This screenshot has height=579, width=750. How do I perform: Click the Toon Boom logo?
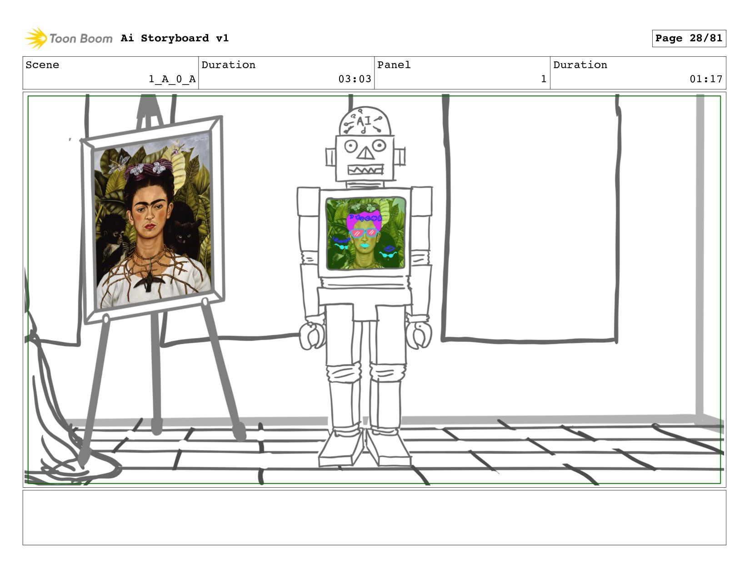pyautogui.click(x=68, y=38)
